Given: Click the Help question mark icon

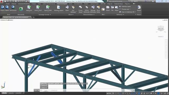Looking at the screenshot, I should pyautogui.click(x=153, y=1).
